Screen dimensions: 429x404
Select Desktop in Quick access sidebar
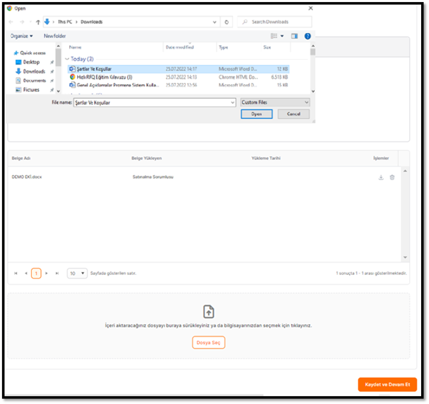[x=31, y=62]
